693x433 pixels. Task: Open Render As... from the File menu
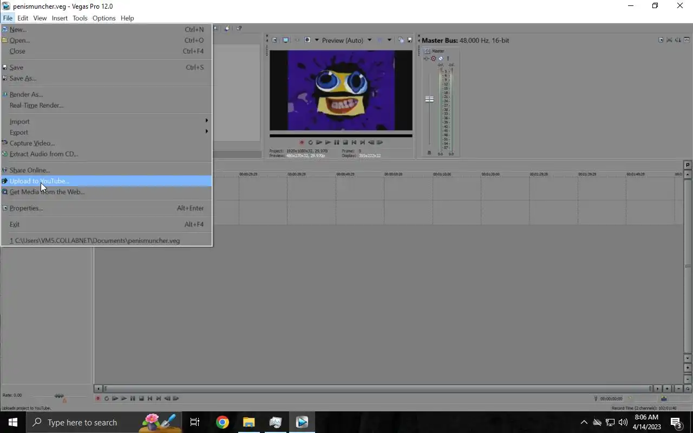pos(106,94)
